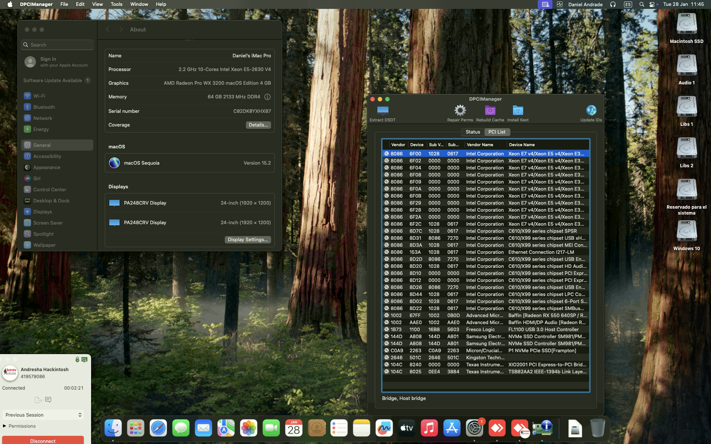711x444 pixels.
Task: Sort by the Device Name column header
Action: [548, 145]
